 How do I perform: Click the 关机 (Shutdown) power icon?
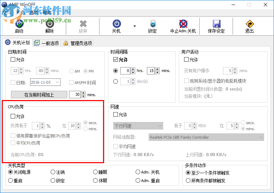pyautogui.click(x=116, y=24)
